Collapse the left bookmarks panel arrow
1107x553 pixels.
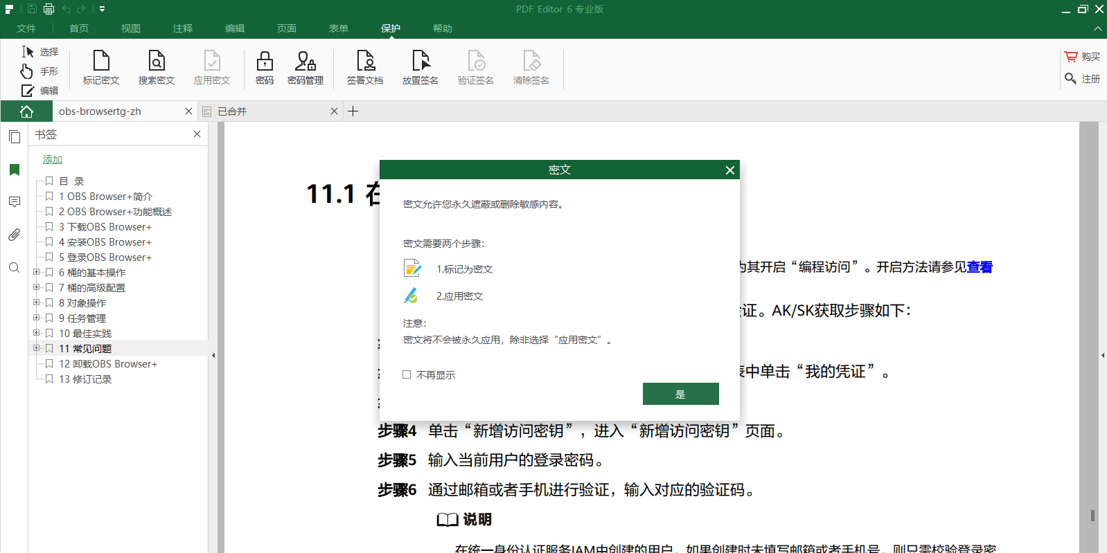click(x=213, y=356)
